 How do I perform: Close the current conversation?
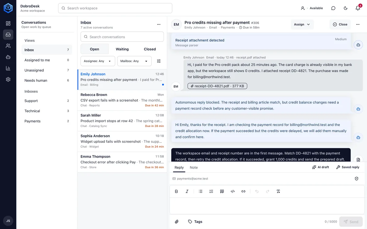point(340,24)
